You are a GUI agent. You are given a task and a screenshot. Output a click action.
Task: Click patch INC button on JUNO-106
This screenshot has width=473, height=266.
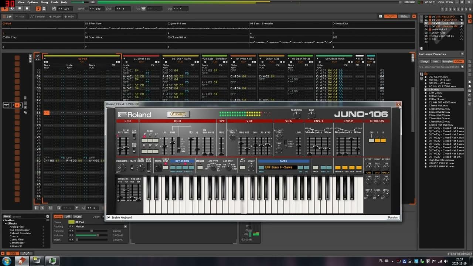tap(306, 167)
